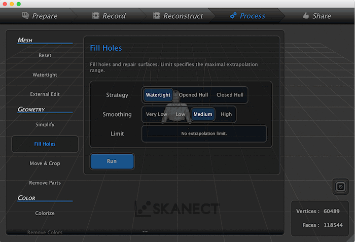Click the yellow macOS minimize button

(x=12, y=4)
